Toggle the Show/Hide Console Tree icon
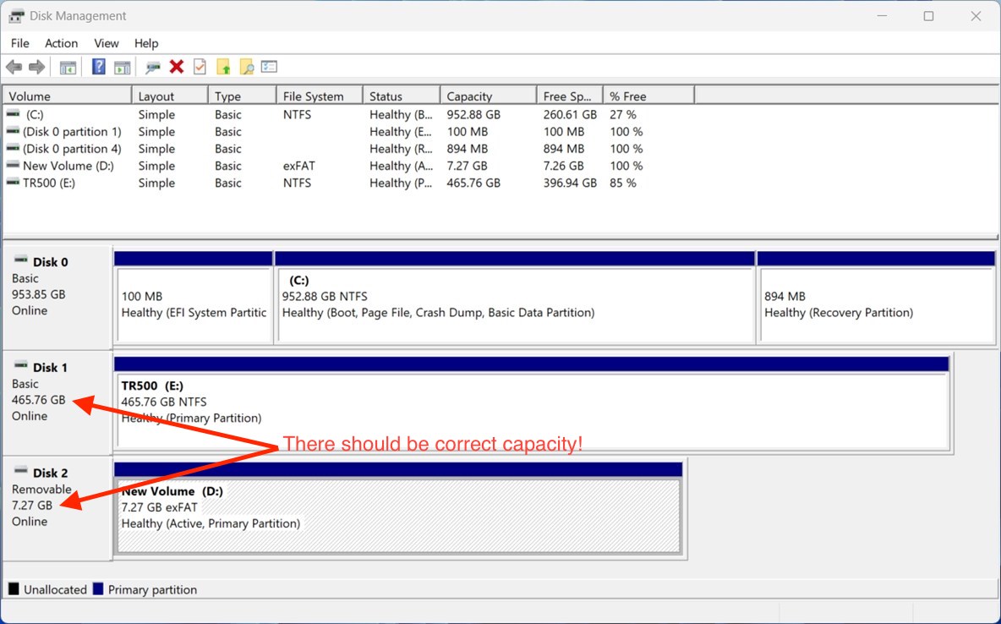This screenshot has height=624, width=1001. coord(68,67)
